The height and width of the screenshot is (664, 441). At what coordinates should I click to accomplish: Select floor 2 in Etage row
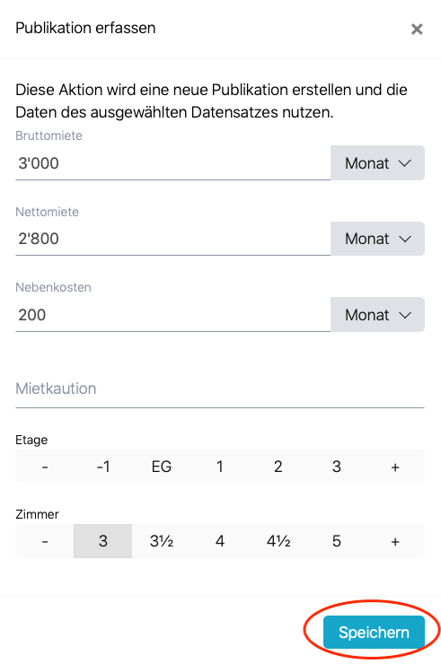(278, 467)
